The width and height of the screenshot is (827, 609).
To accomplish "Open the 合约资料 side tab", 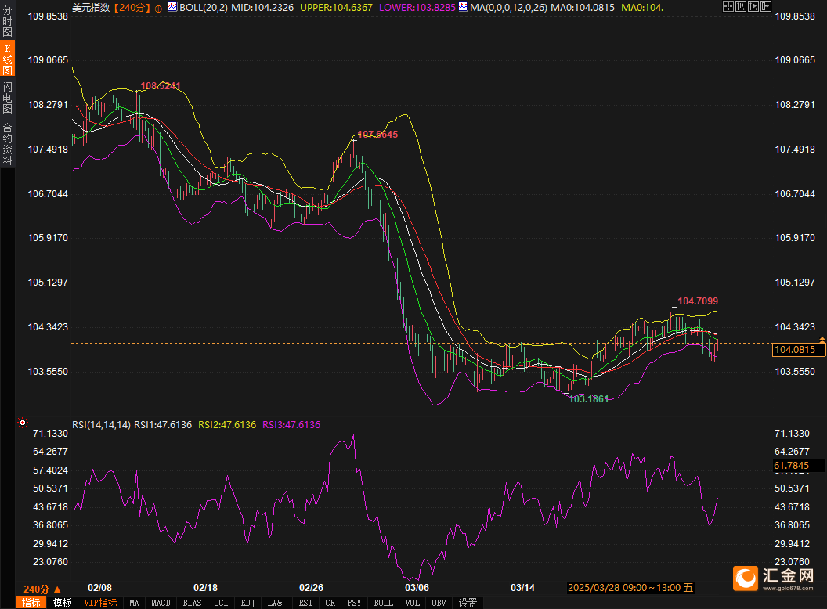I will [x=7, y=144].
